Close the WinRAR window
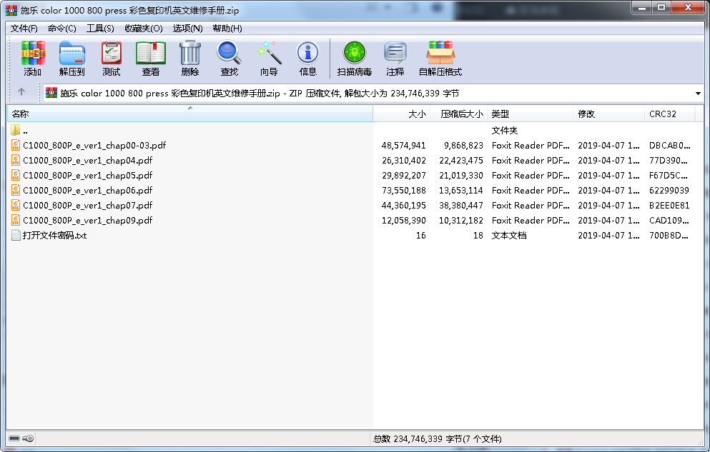Screen dimensions: 710x452 (687, 8)
